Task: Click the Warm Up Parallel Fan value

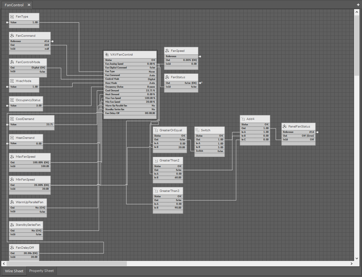Action: click(x=153, y=106)
